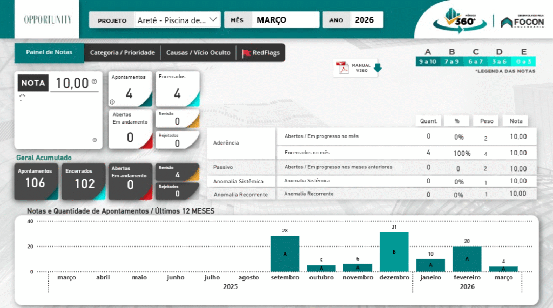Click the info icon next to Nota 10,00
The width and height of the screenshot is (553, 308).
tap(94, 82)
